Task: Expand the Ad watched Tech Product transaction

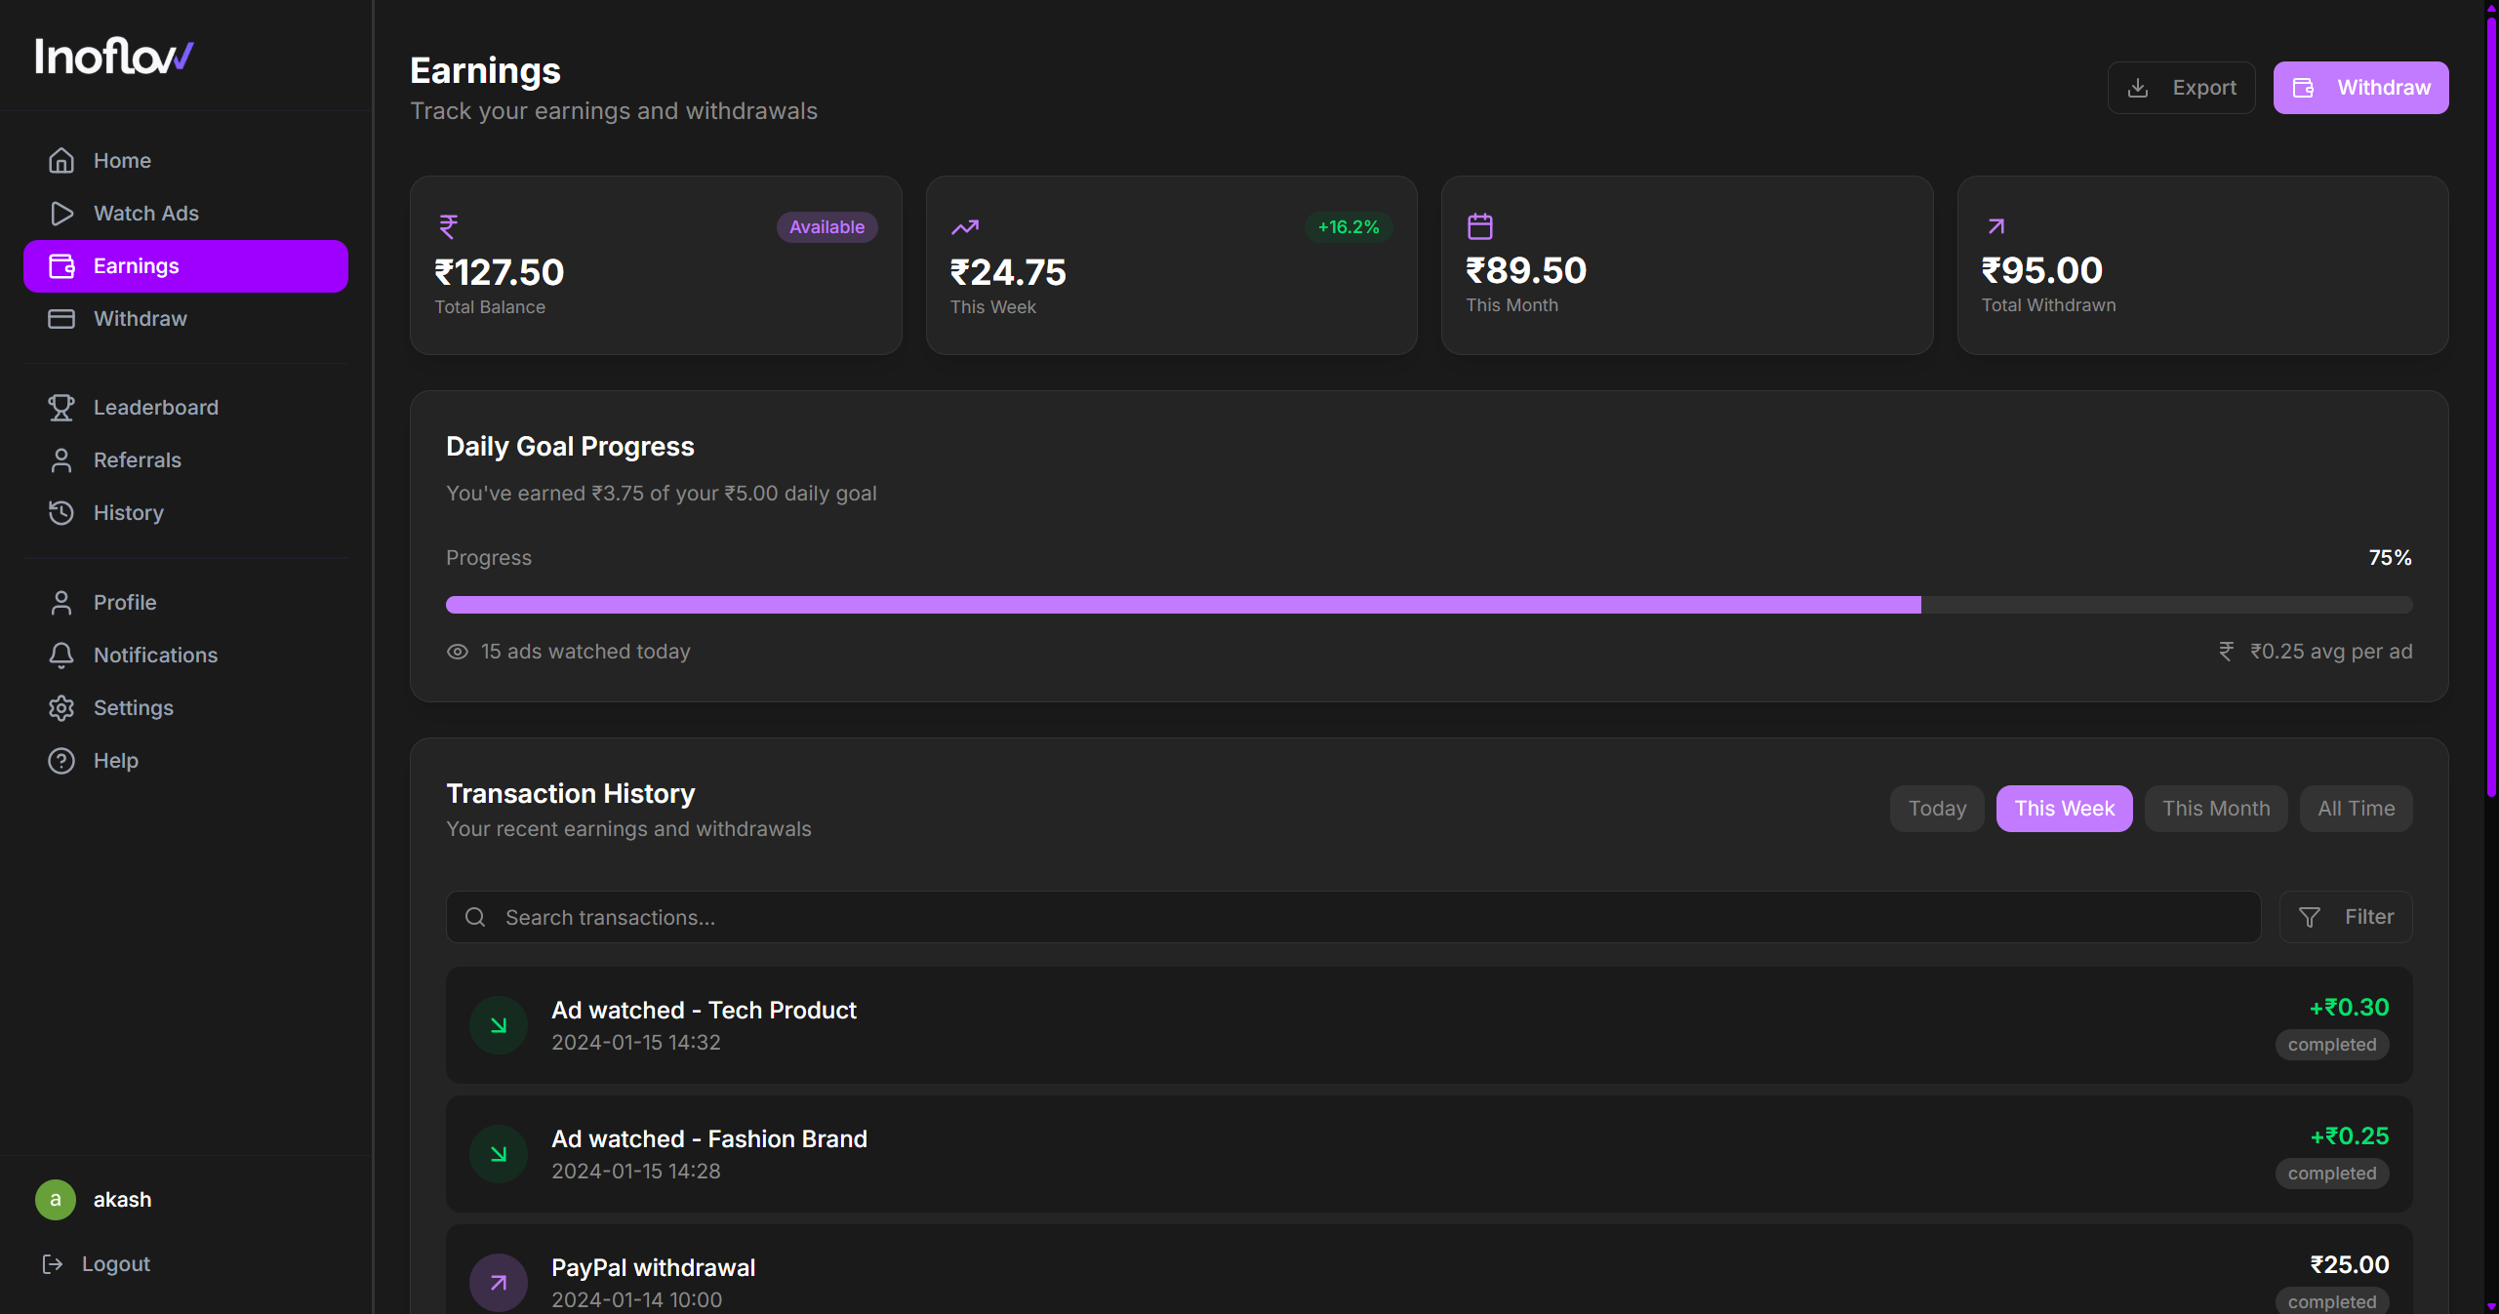Action: 1428,1024
